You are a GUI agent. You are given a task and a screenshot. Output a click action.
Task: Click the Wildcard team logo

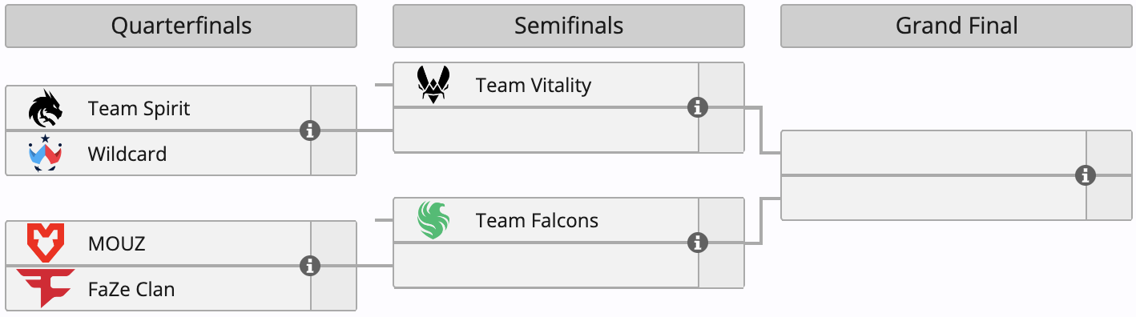coord(46,153)
